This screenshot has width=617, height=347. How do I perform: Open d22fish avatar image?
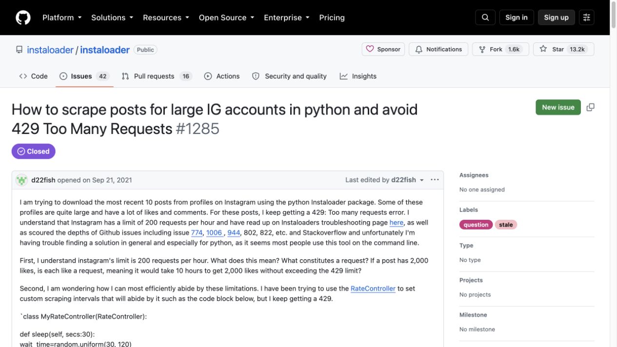tap(21, 180)
